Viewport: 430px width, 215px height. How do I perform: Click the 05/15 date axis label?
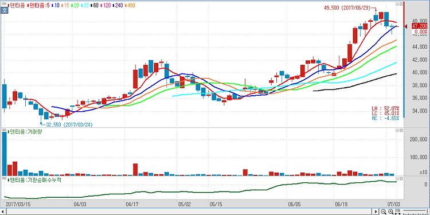[x=216, y=204]
